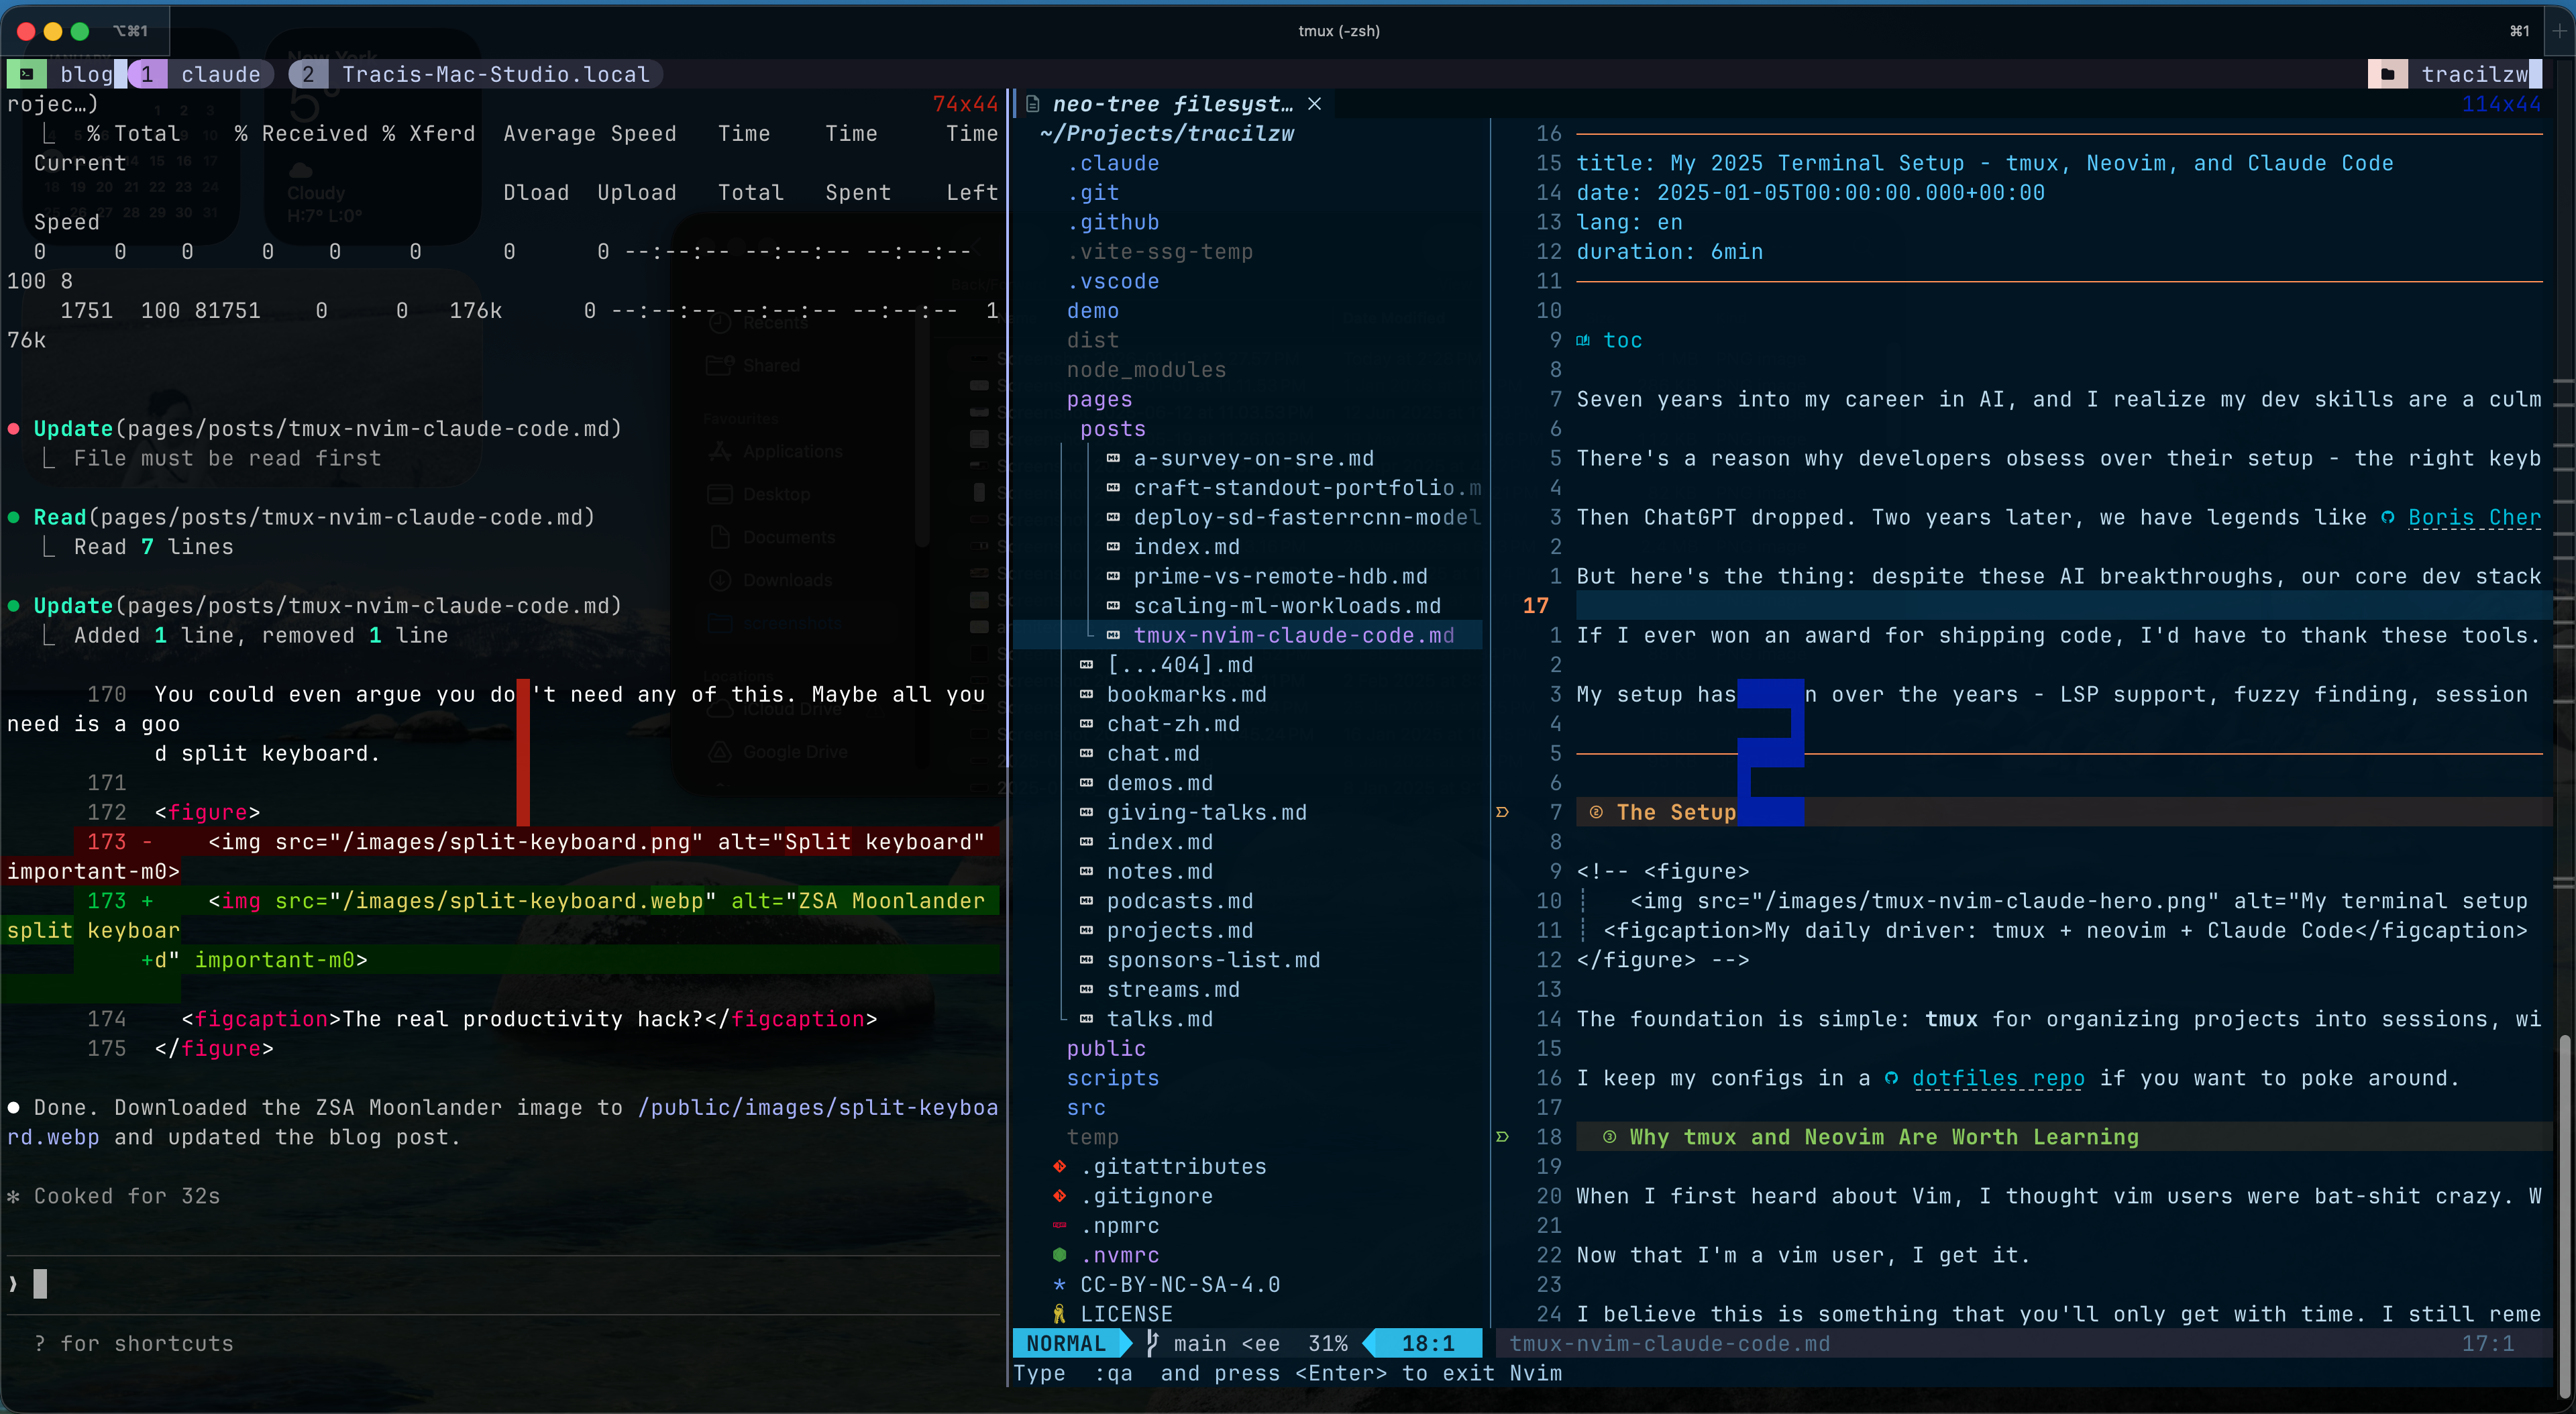The image size is (2576, 1414).
Task: Click the npm icon beside .npmrc
Action: (1059, 1225)
